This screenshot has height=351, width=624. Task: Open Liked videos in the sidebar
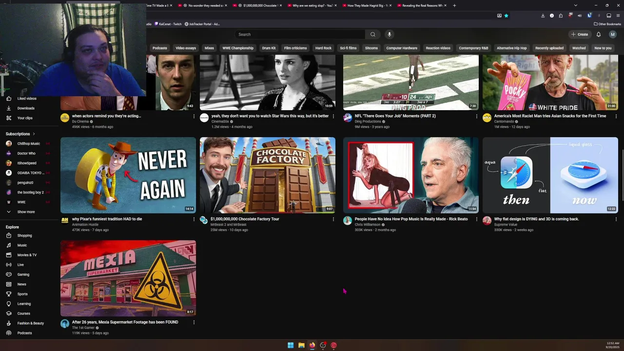(27, 98)
